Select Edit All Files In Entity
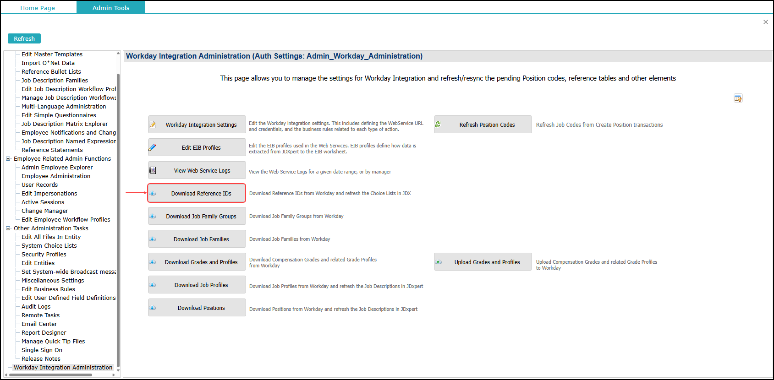Viewport: 774px width, 380px height. tap(51, 237)
